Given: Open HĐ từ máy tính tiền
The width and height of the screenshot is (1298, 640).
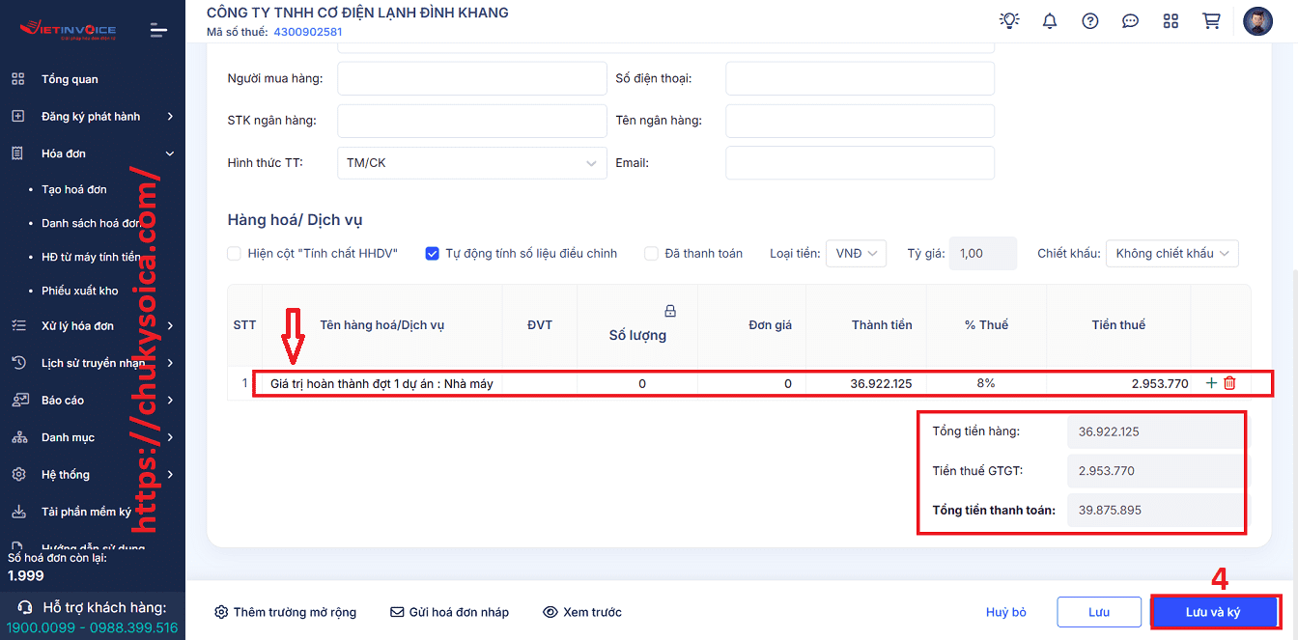Looking at the screenshot, I should coord(91,257).
